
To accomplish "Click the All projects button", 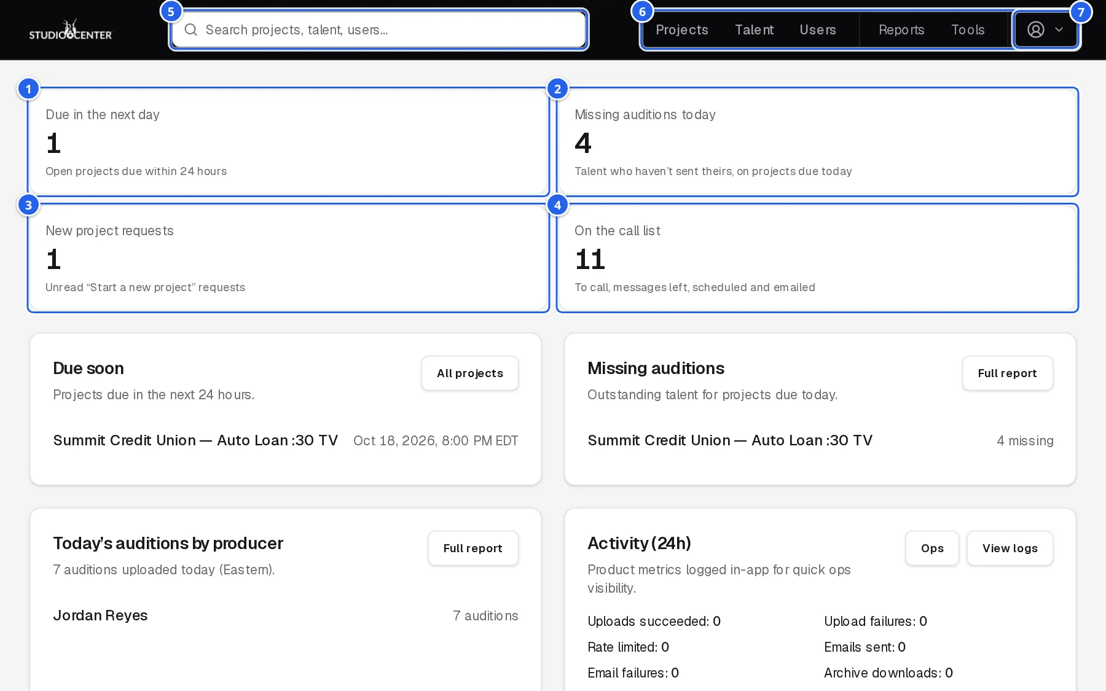I will pos(470,373).
